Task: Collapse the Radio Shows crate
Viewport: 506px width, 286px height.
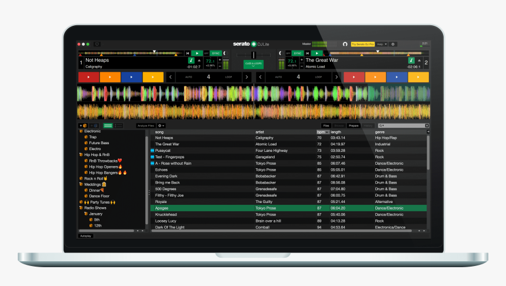Action: pos(81,208)
